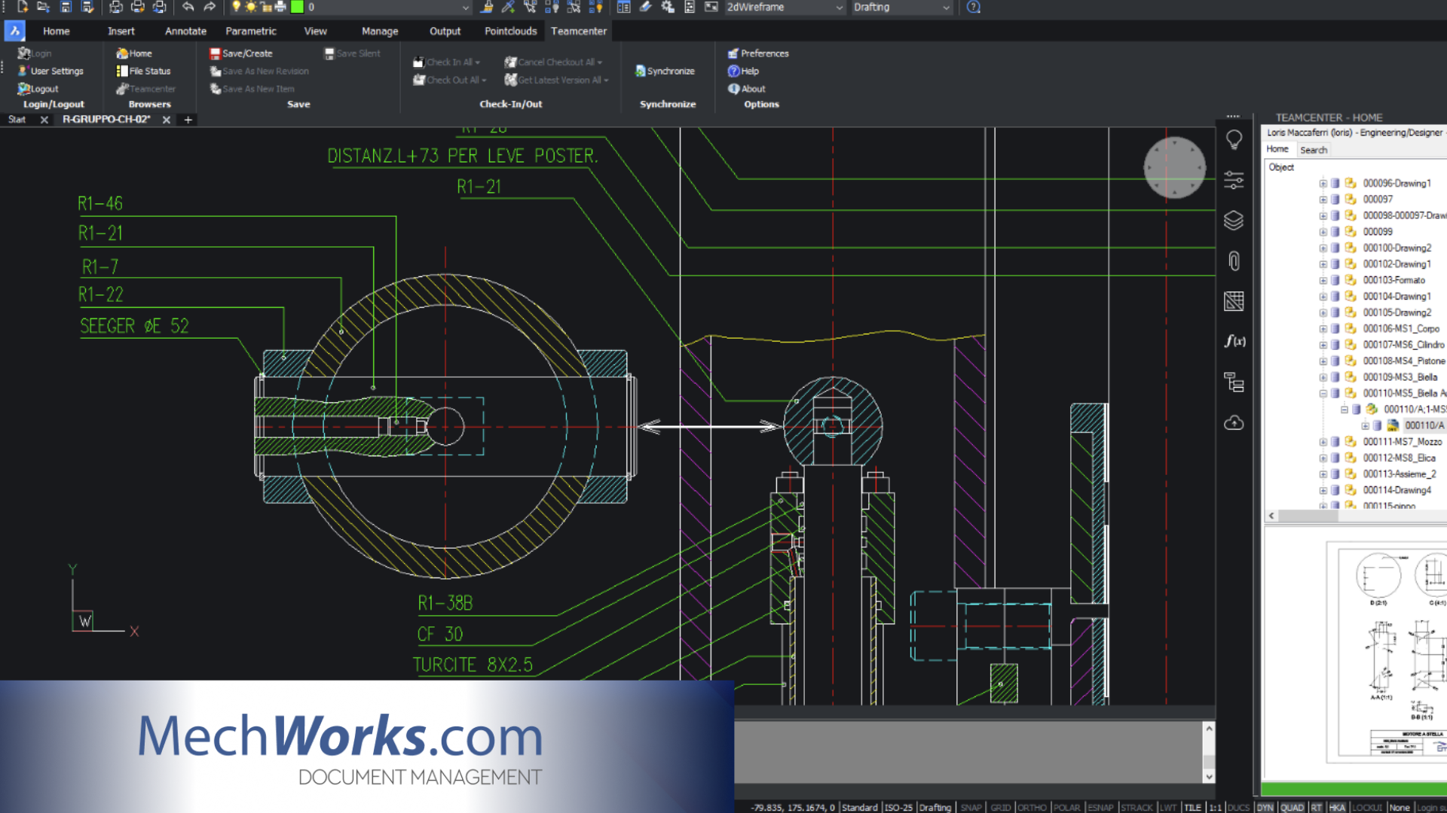
Task: Click the Undo arrow in the top toolbar
Action: coord(188,7)
